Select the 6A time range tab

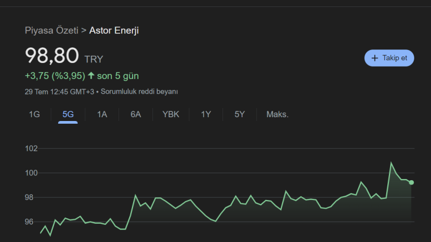point(136,115)
